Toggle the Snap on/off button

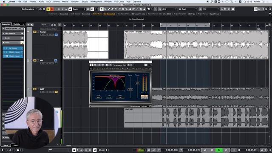pyautogui.click(x=160, y=9)
